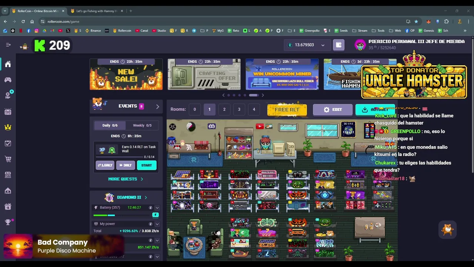Open the task checklist sidebar icon
The image size is (474, 267).
(x=8, y=143)
